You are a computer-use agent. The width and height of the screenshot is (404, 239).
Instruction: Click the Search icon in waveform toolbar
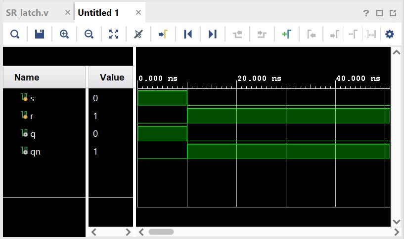(15, 34)
